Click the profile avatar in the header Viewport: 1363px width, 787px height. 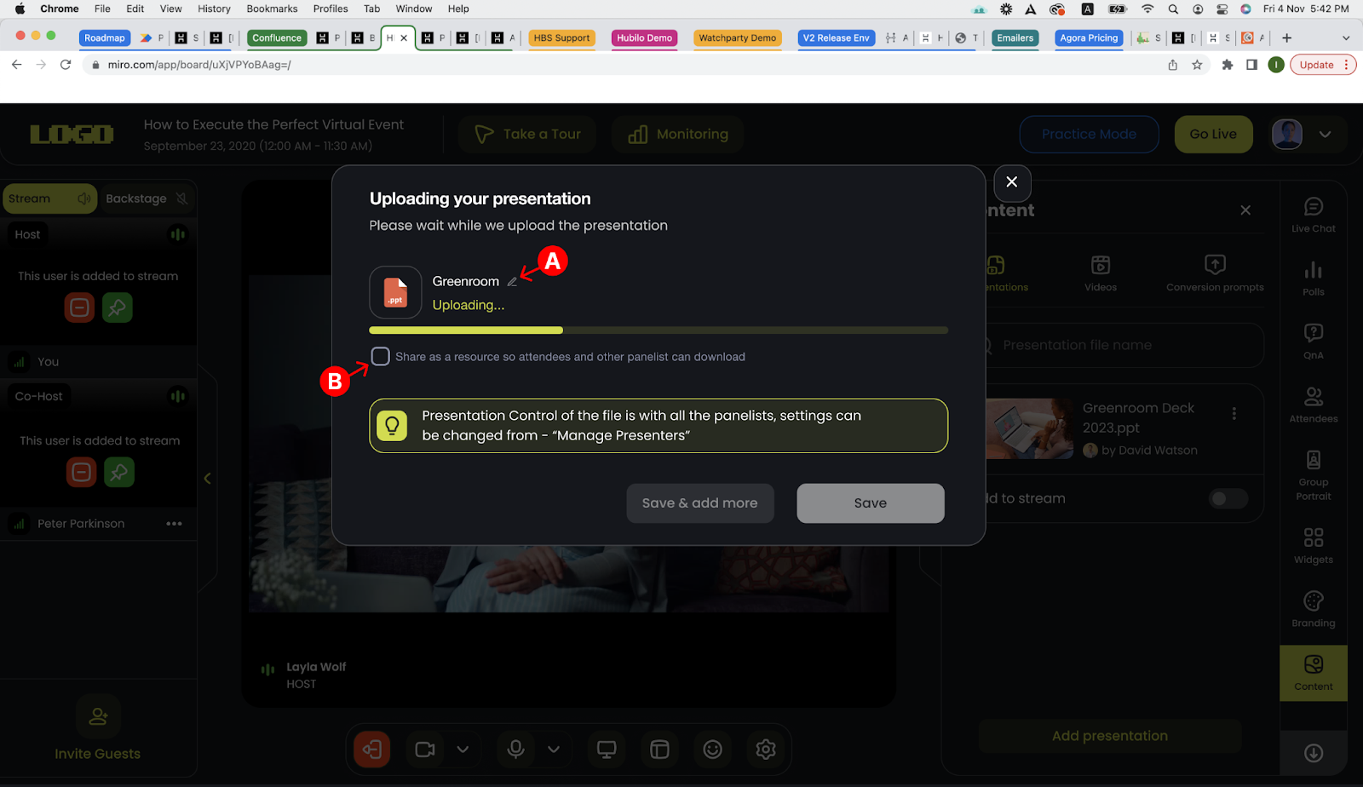click(1287, 135)
